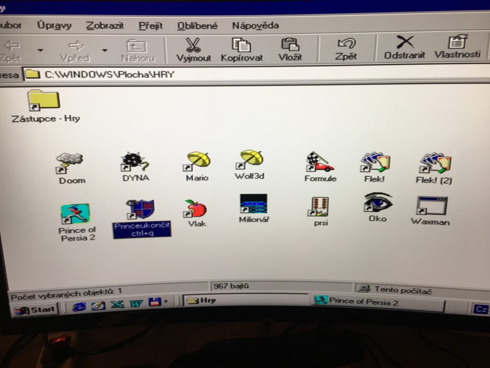This screenshot has width=490, height=368.
Task: Click the Kopírovat toolbar button
Action: tap(242, 50)
